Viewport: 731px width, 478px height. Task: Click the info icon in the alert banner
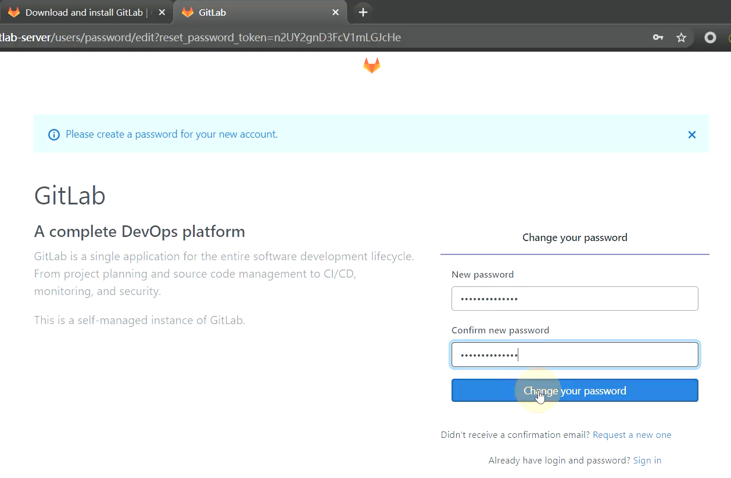coord(54,135)
